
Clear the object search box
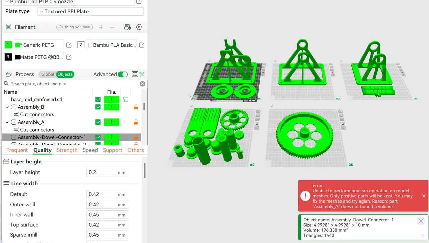[142, 84]
